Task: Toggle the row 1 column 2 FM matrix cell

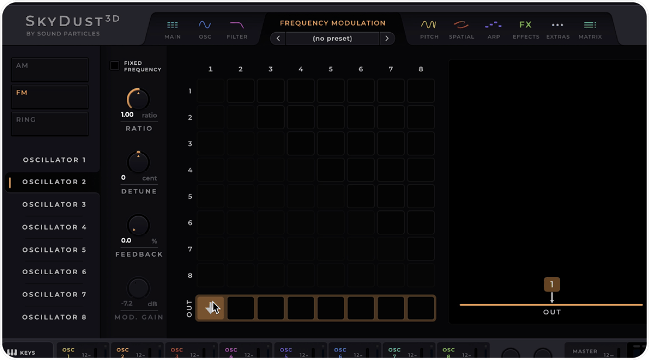Action: tap(240, 91)
